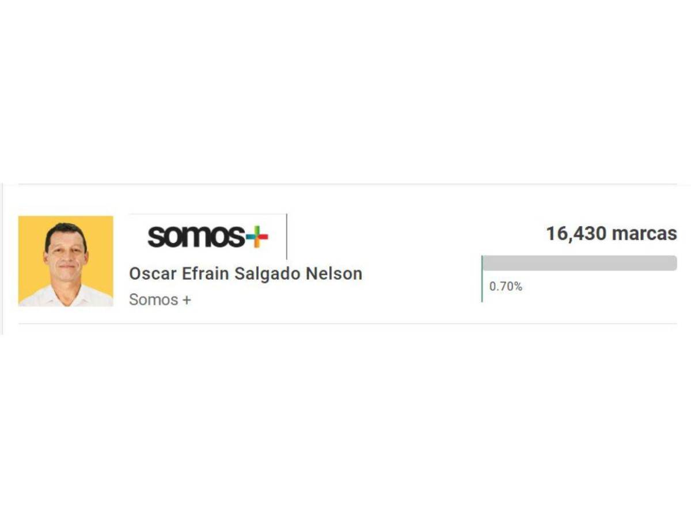Select the "Somos +" party label below the name

click(x=160, y=300)
